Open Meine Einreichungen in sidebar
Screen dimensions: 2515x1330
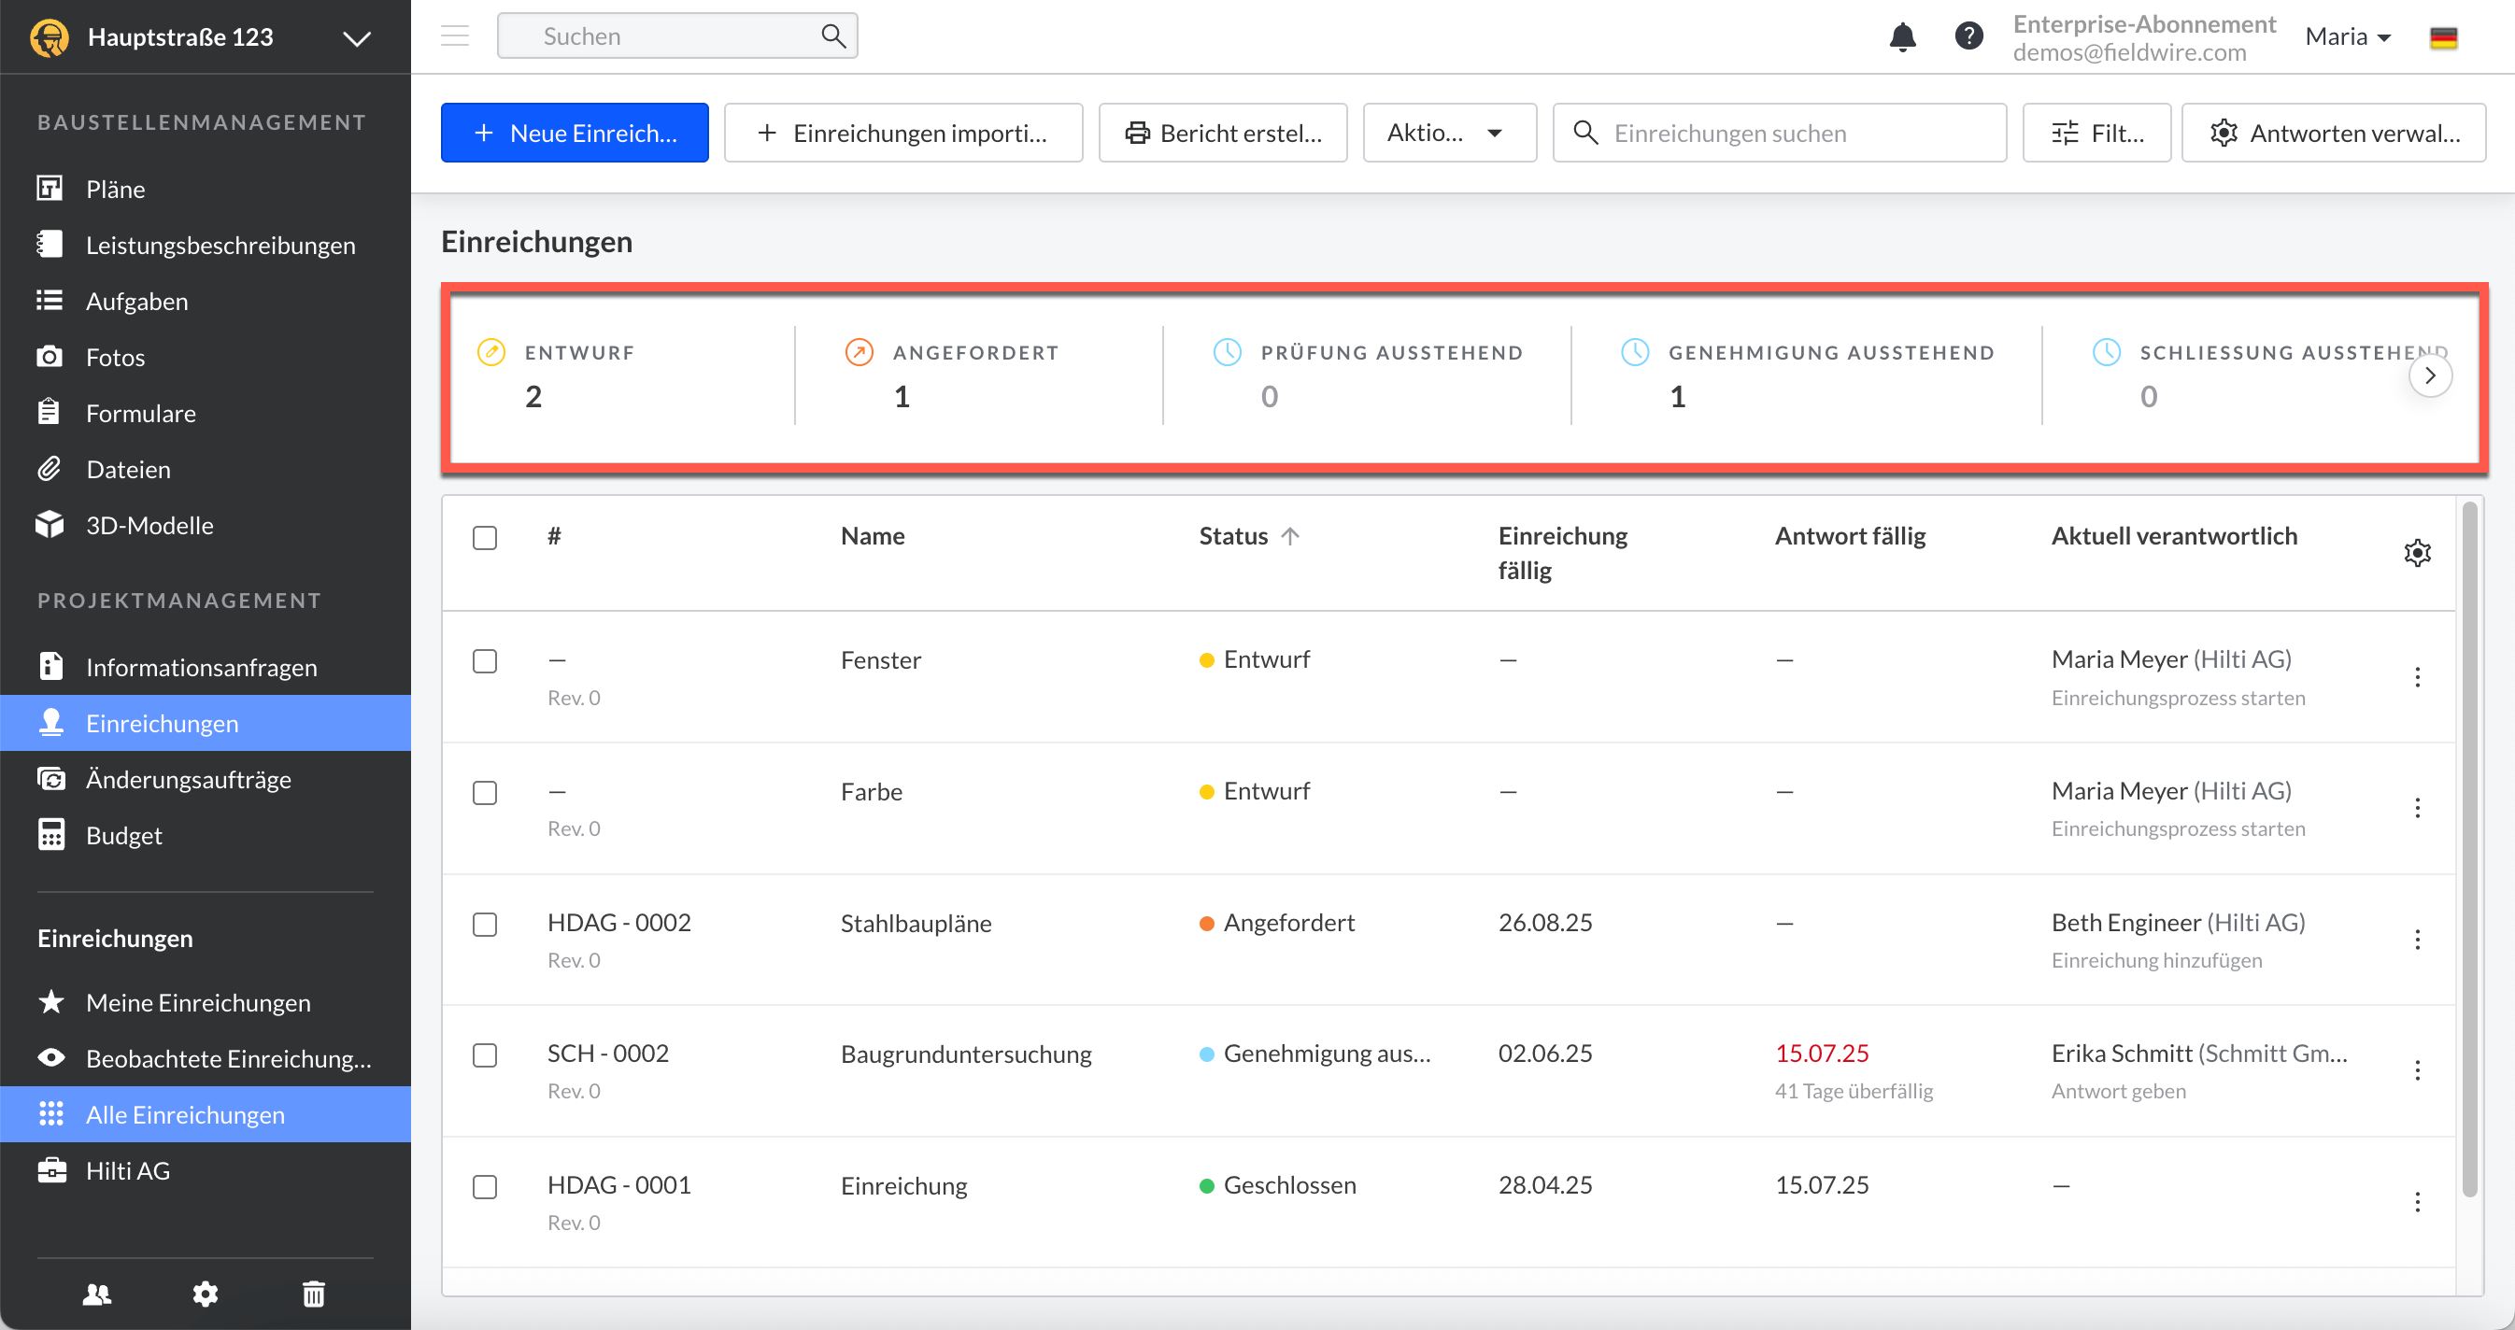(198, 1002)
